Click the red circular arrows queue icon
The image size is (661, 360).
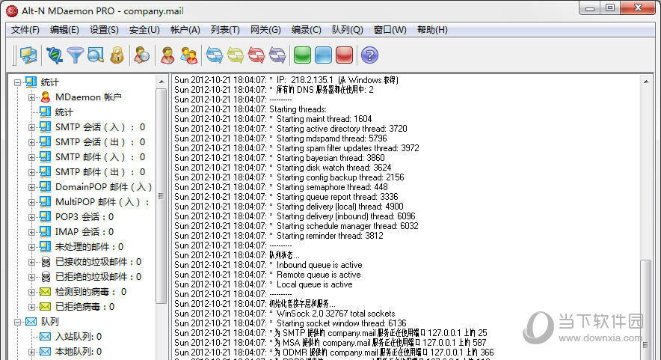(x=256, y=55)
